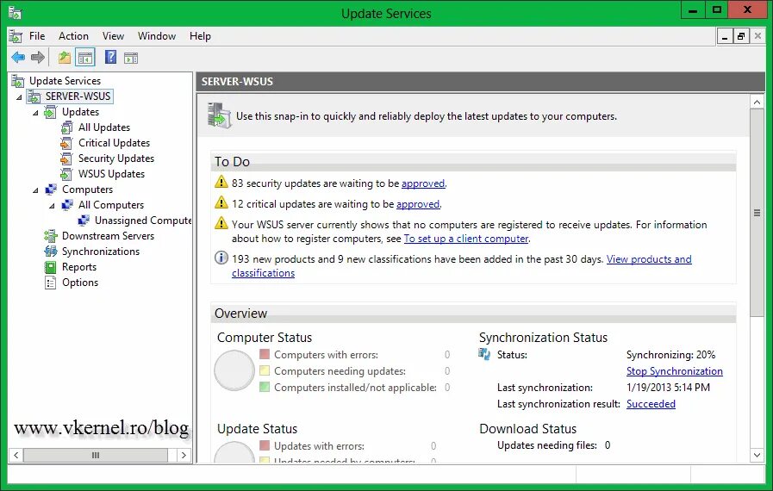Click red Computers with errors legend swatch
The height and width of the screenshot is (491, 773).
265,354
